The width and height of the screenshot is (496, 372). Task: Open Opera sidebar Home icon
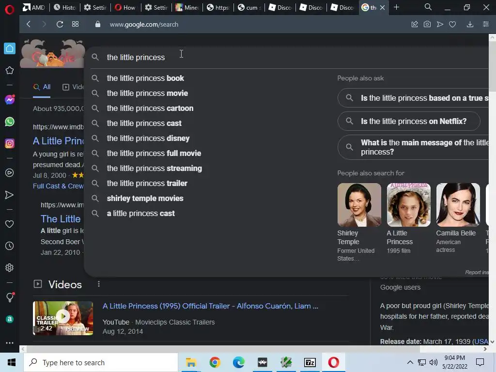click(10, 48)
